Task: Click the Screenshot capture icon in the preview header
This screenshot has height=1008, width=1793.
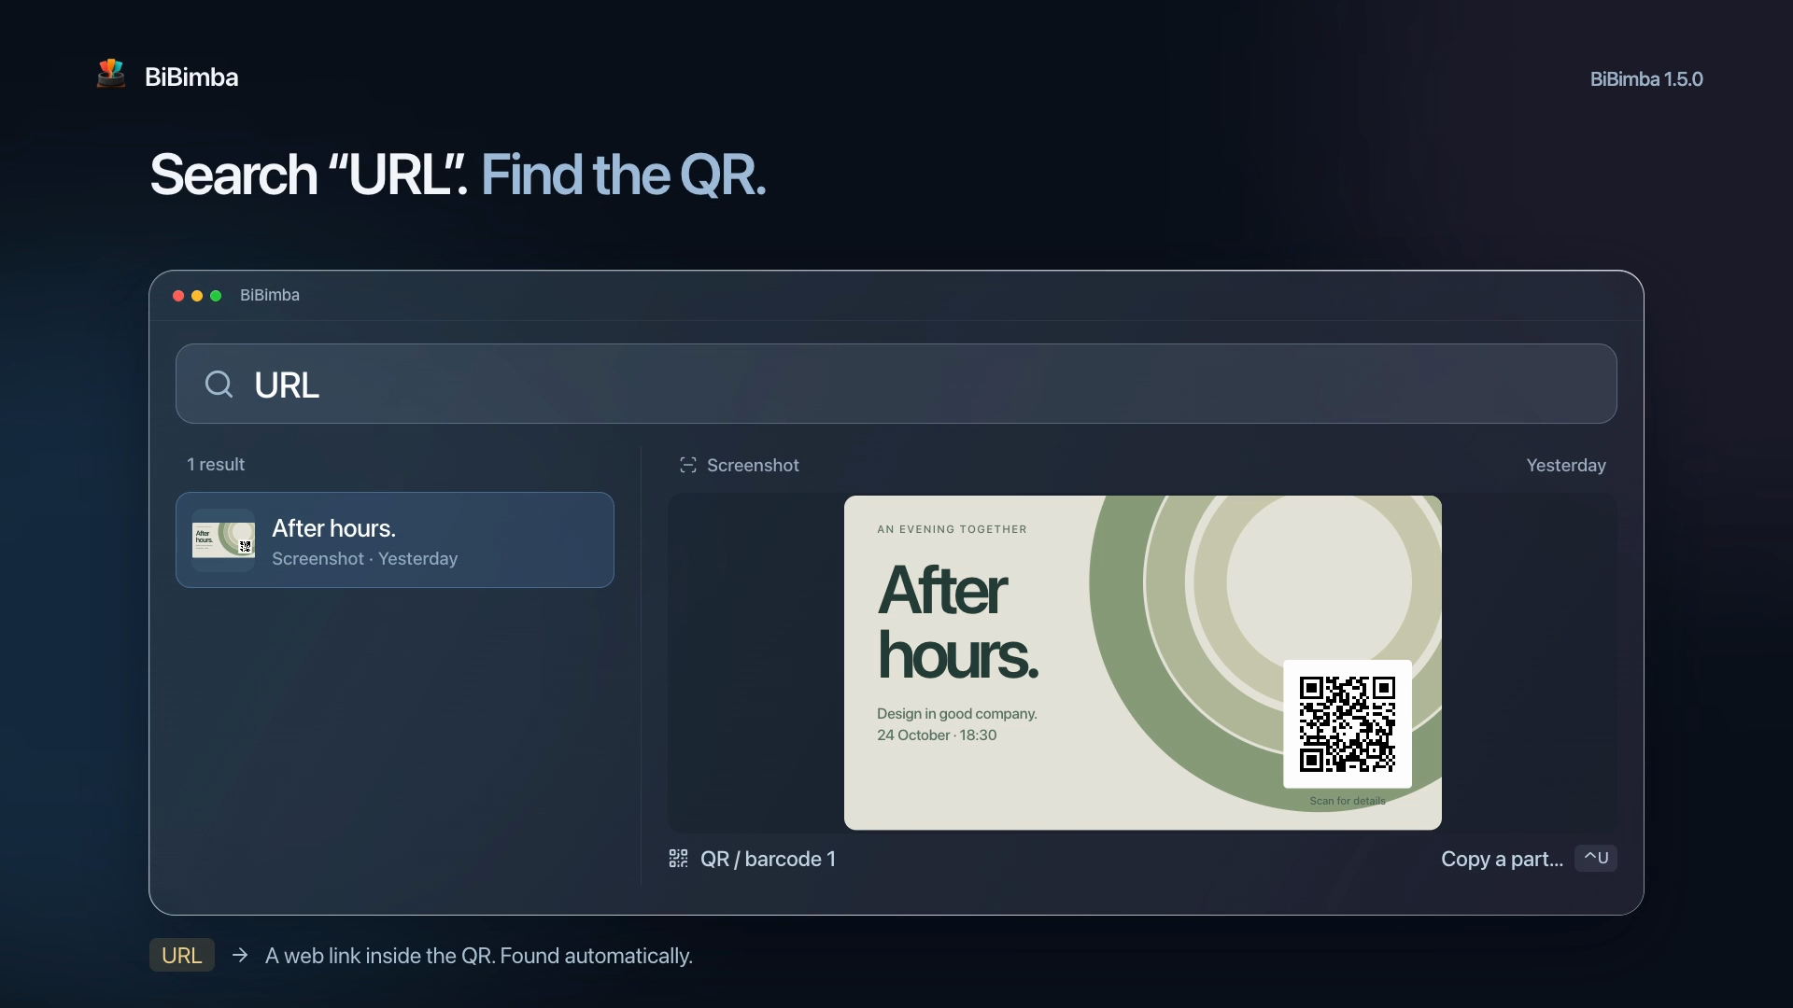Action: click(688, 465)
